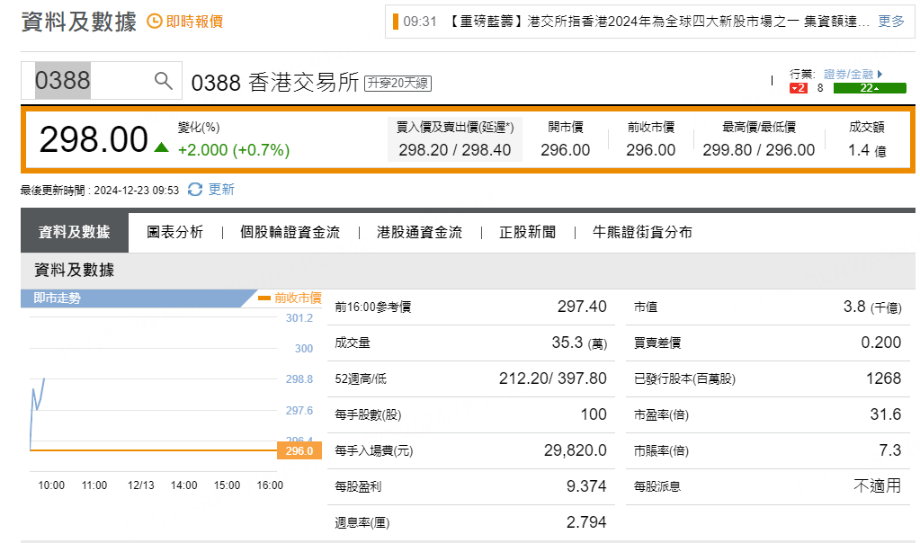
Task: Click the current price 298.00
Action: point(94,139)
